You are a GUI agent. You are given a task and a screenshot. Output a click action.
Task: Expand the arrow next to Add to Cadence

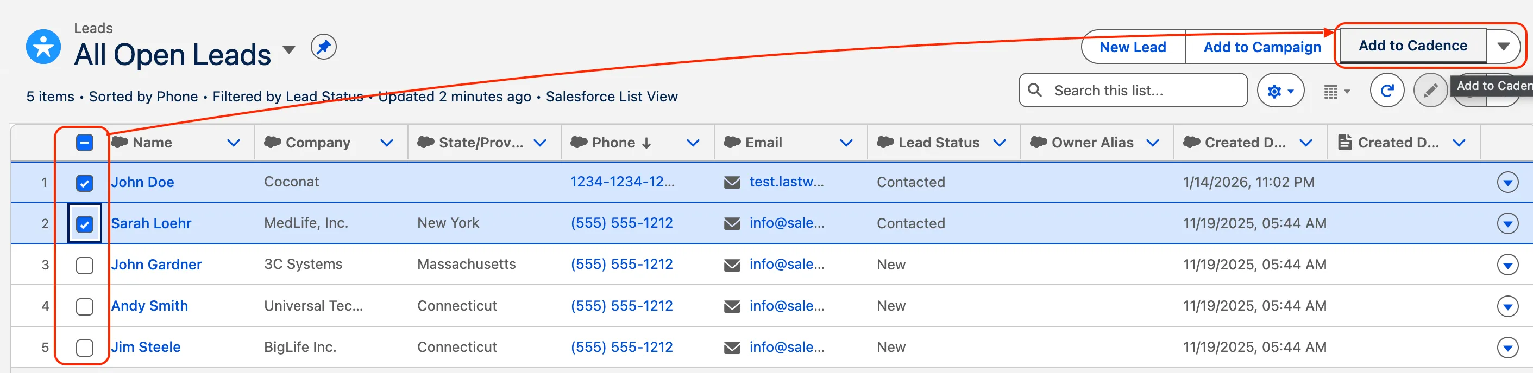[x=1503, y=46]
